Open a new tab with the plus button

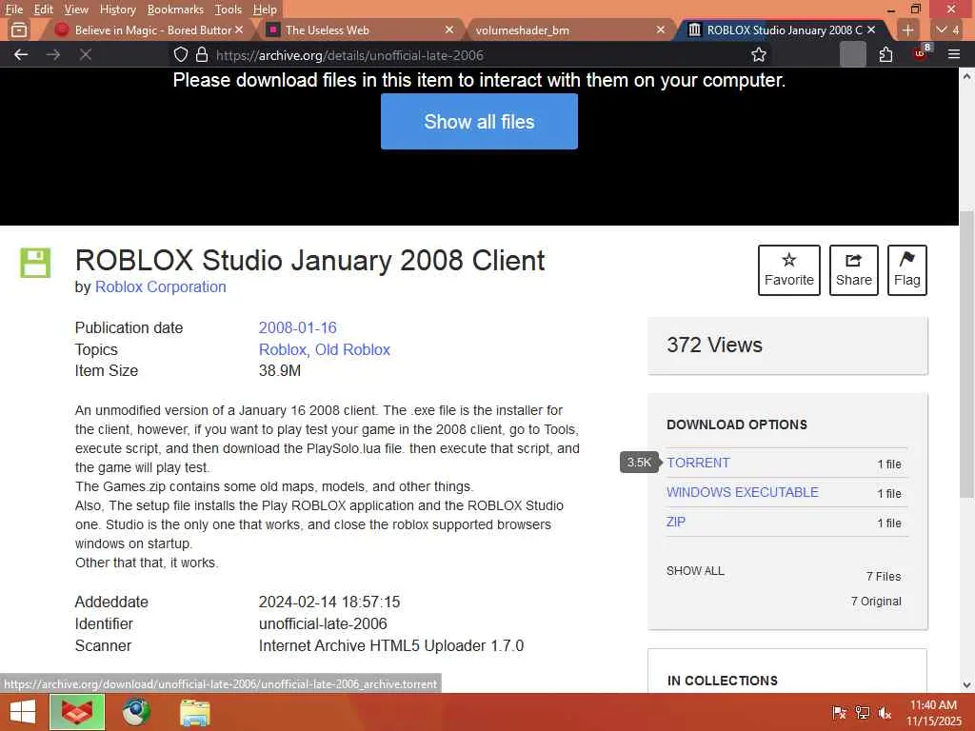(907, 30)
